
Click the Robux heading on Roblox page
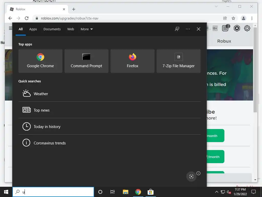[x=224, y=41]
